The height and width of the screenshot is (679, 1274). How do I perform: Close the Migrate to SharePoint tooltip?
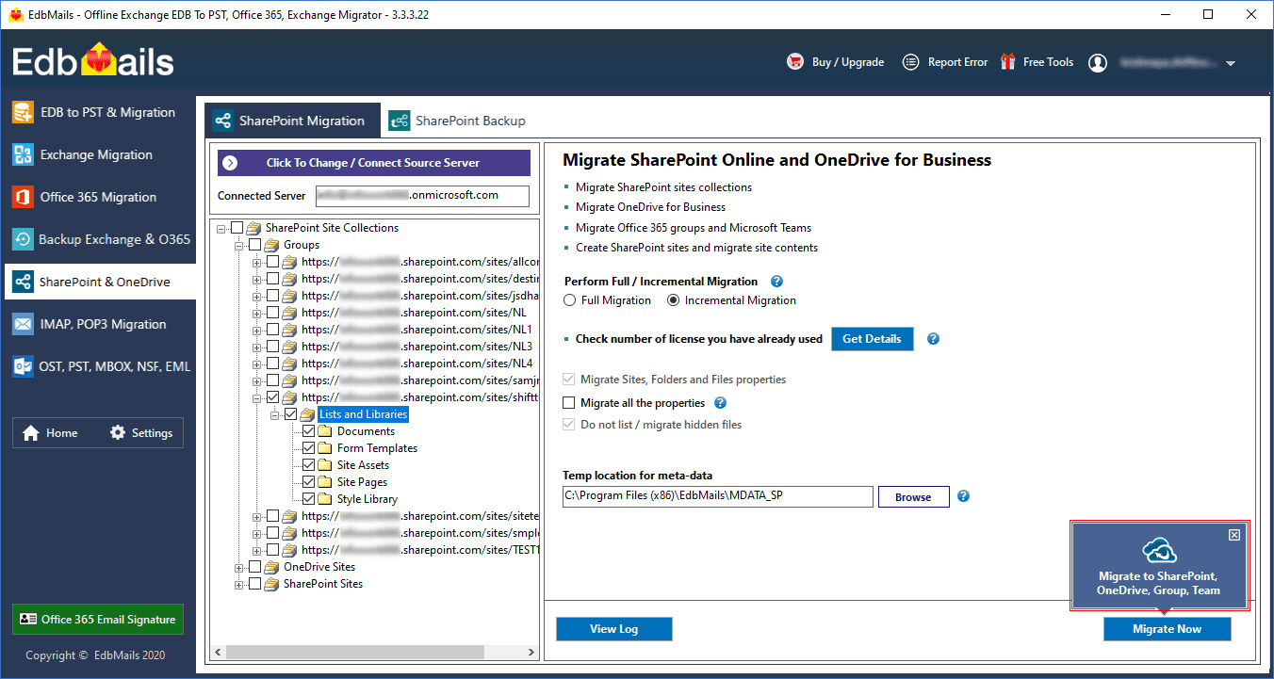tap(1234, 535)
